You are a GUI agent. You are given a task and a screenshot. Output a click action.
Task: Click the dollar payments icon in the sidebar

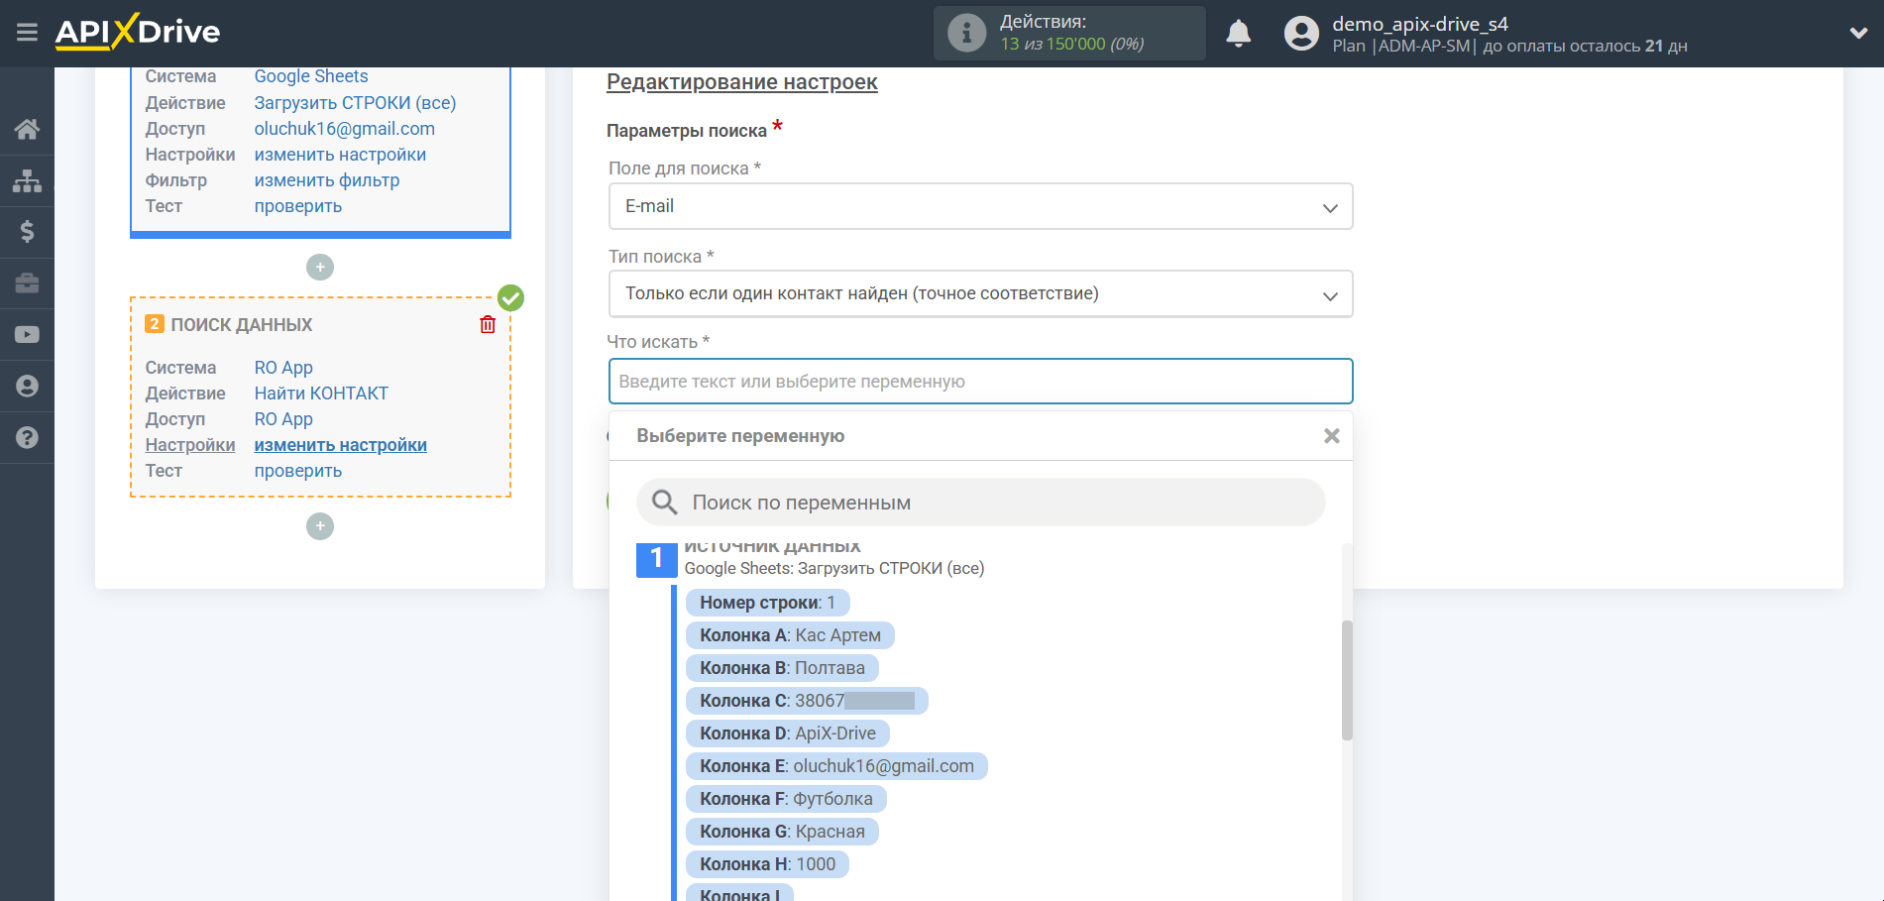pos(27,232)
